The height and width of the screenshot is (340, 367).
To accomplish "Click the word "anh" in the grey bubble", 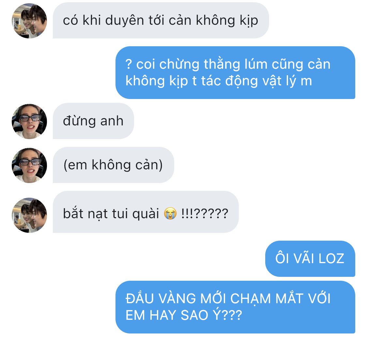I will coord(112,121).
